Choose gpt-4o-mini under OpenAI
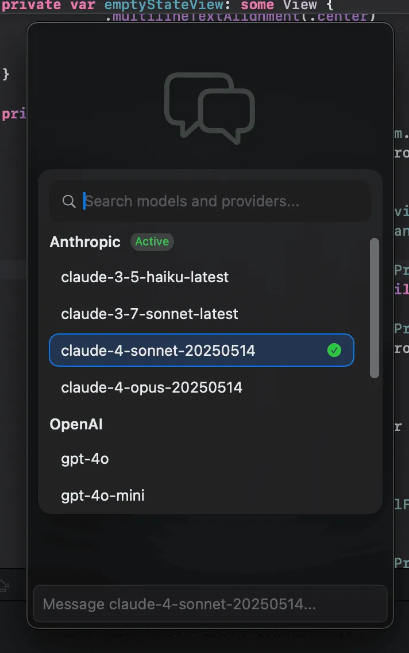Screen dimensions: 409x653 [103, 495]
